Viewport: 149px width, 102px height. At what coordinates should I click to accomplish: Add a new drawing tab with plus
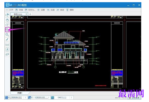pyautogui.click(x=30, y=14)
